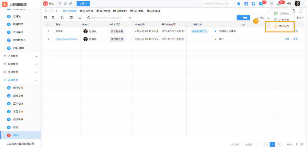Image resolution: width=307 pixels, height=148 pixels.
Task: Click the 导入 button
Action: click(260, 18)
